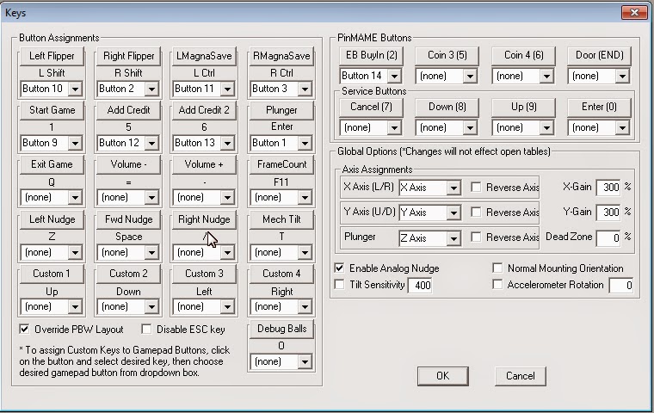Open the EB BuyIn dropdown (Button 14)

(x=394, y=77)
